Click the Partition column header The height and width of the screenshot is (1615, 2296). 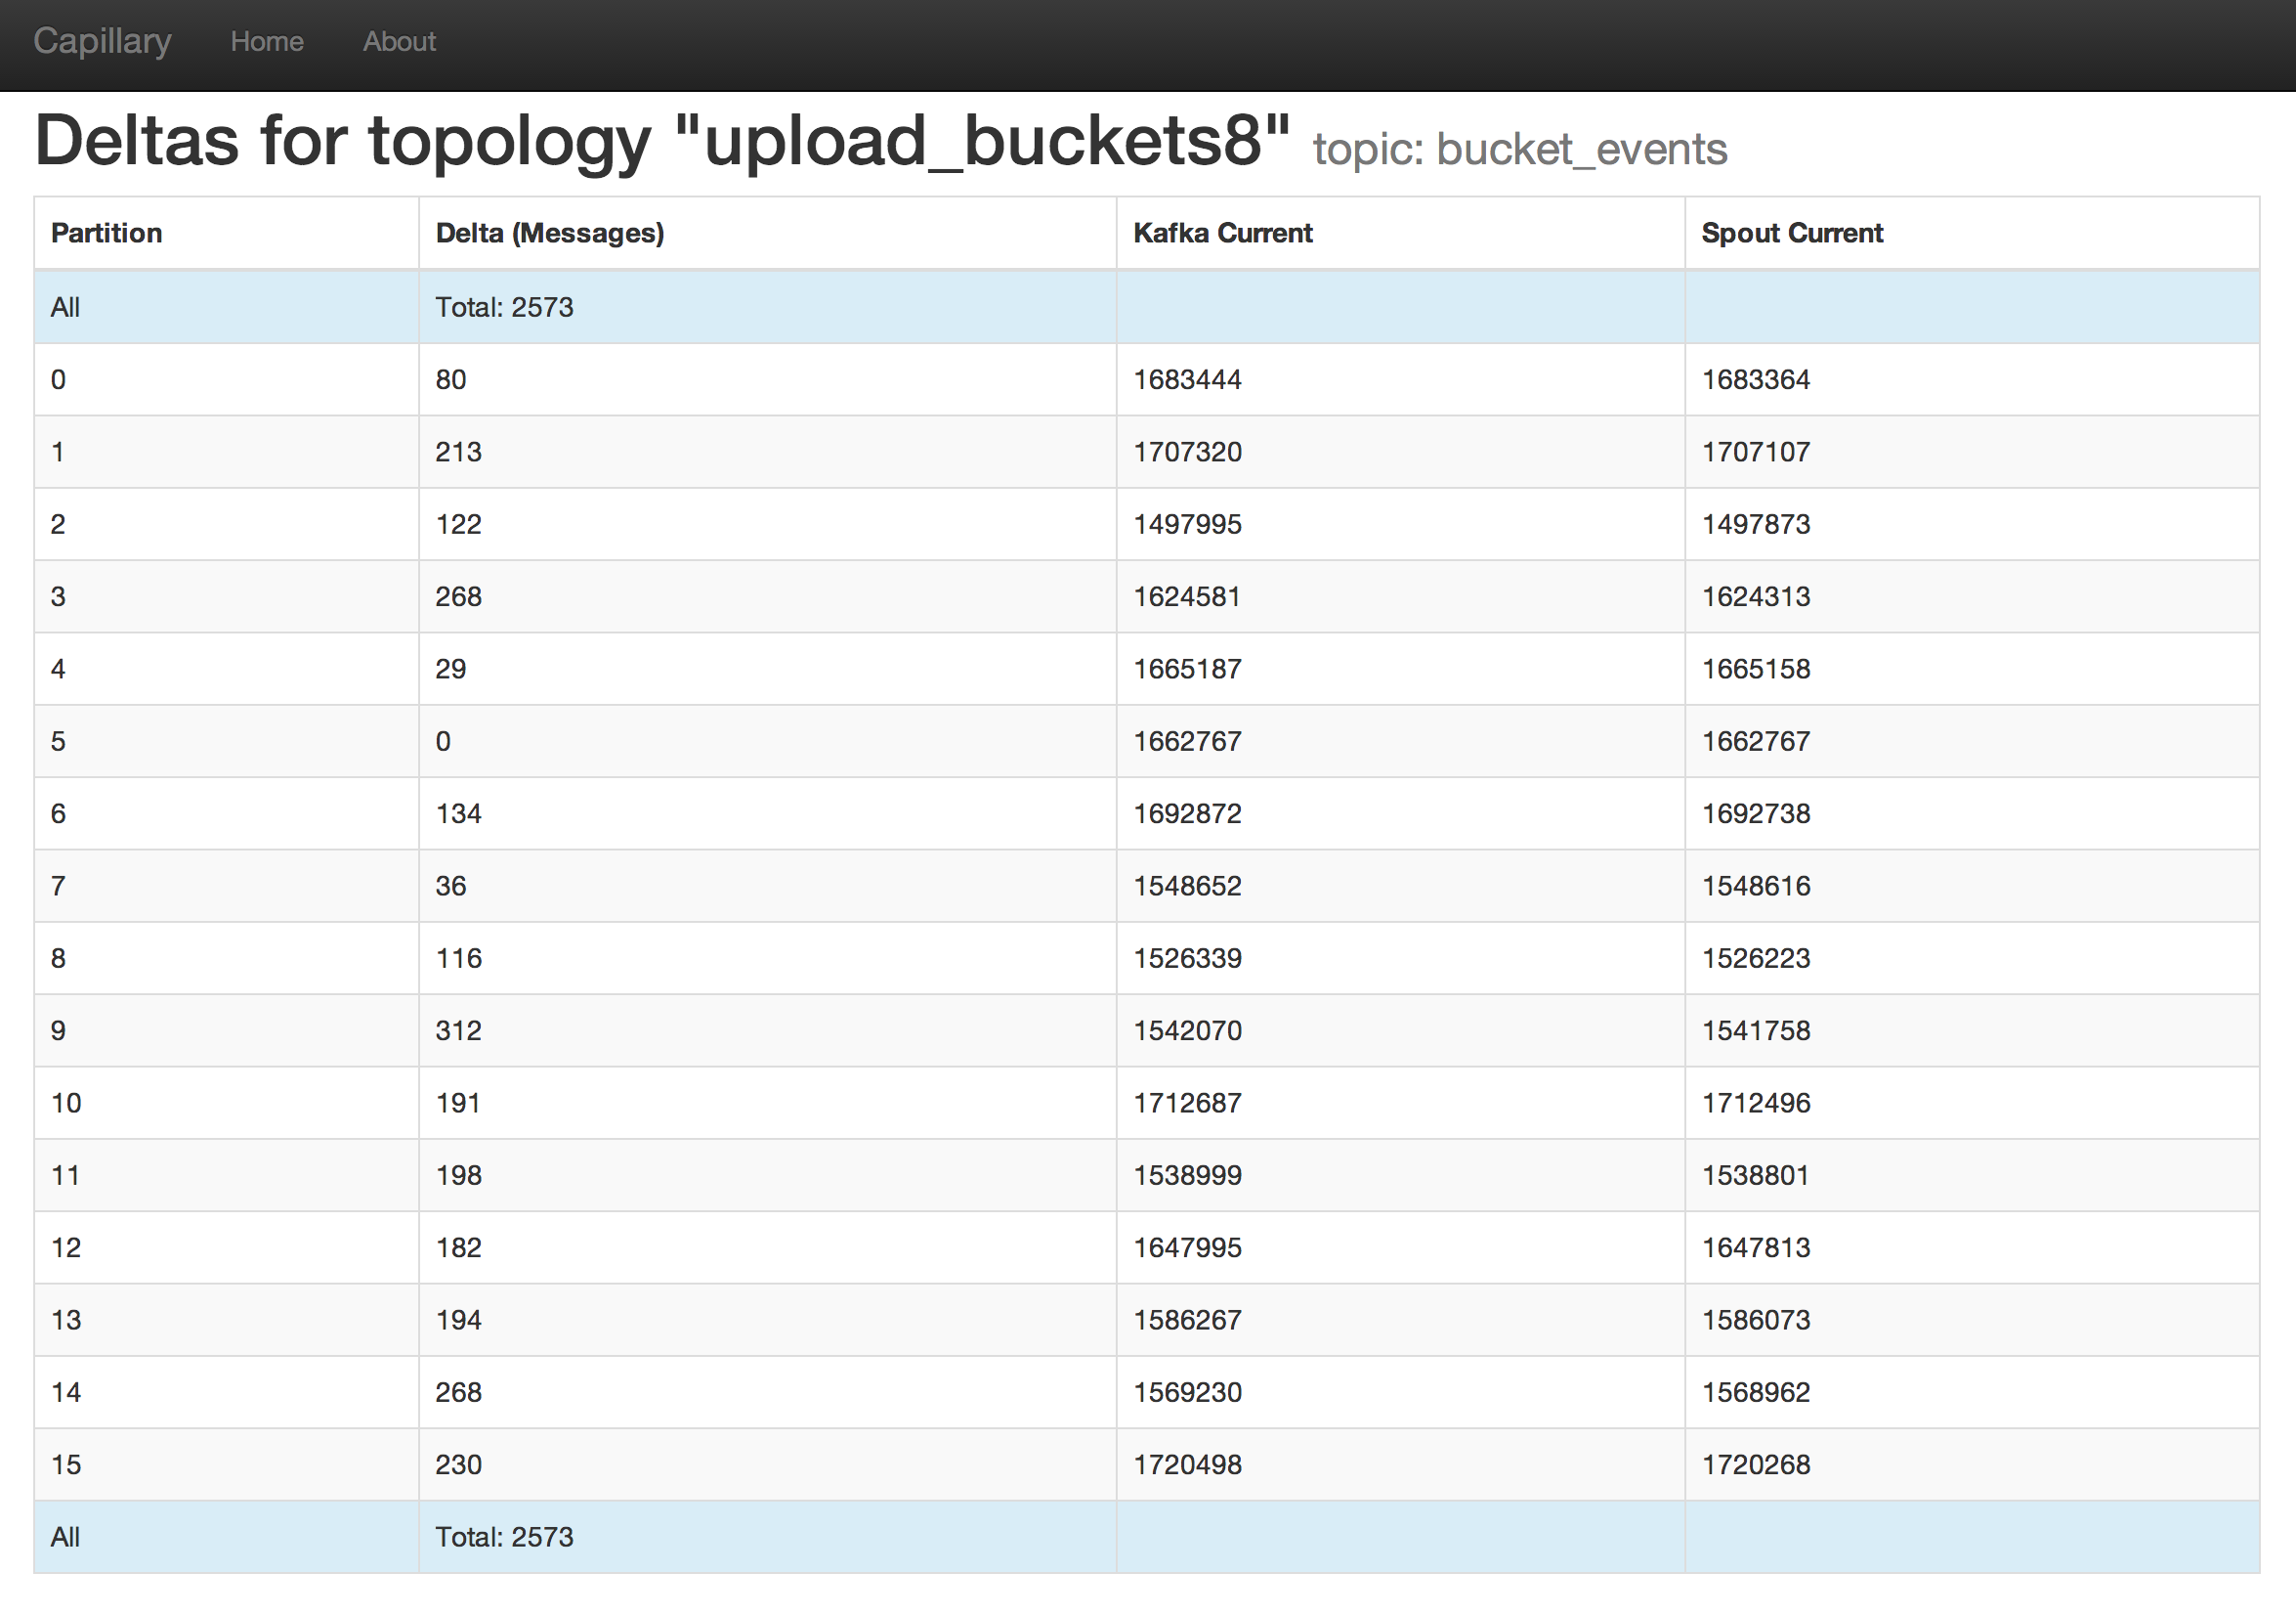[x=107, y=233]
